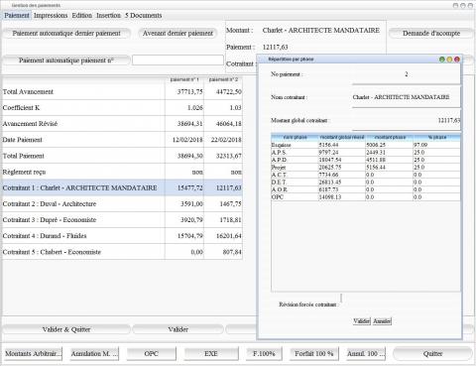
Task: Select row Cotraitant 3 : Dupré - Economiste
Action: [x=122, y=220]
